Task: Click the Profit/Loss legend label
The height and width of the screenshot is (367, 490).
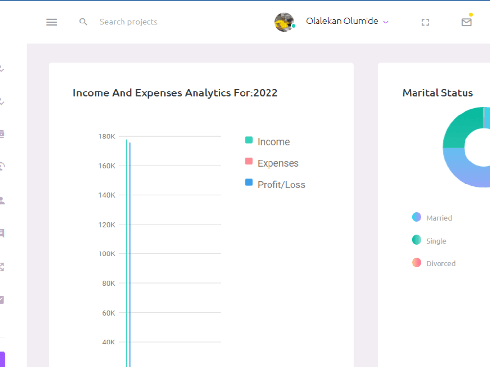Action: tap(281, 184)
